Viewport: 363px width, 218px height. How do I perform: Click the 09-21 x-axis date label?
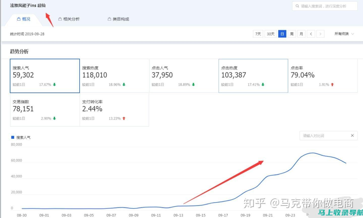[268, 215]
